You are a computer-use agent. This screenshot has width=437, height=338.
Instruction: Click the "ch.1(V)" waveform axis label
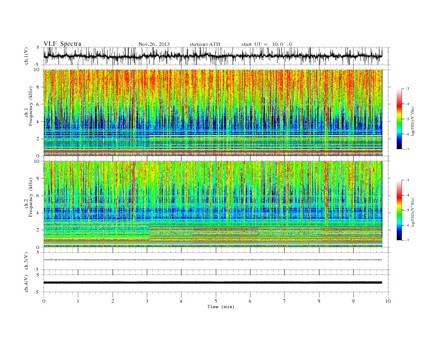click(26, 56)
